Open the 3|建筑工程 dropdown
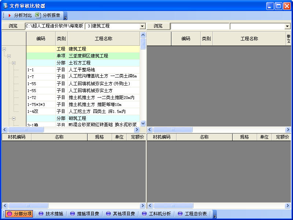This screenshot has height=220, width=293. click(142, 26)
